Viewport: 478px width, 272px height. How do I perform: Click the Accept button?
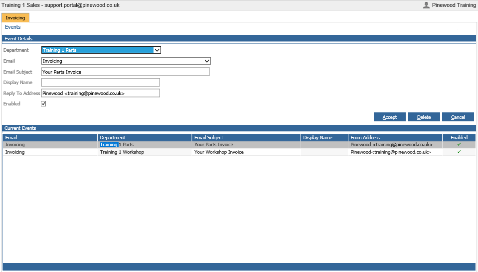(390, 117)
